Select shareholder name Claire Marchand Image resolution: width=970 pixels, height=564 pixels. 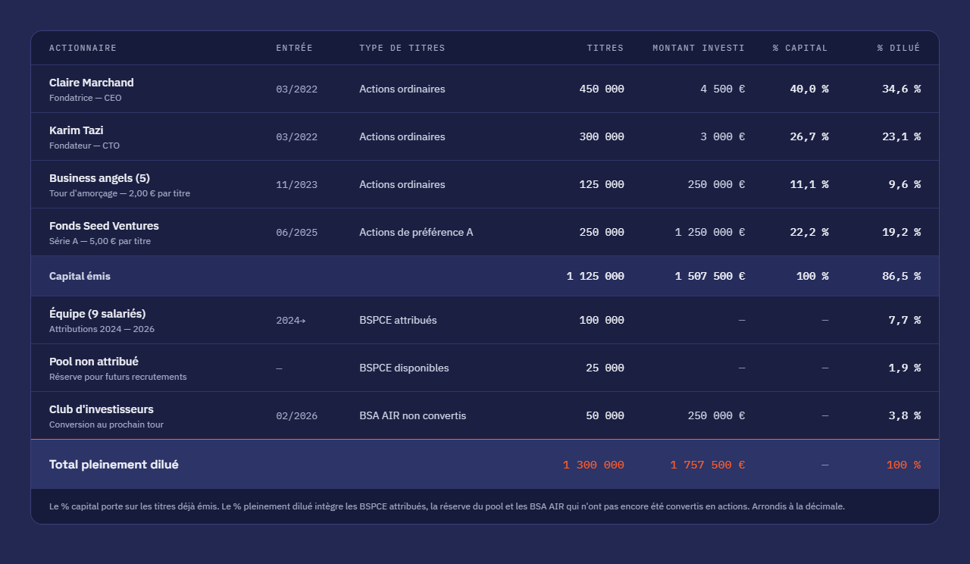pyautogui.click(x=92, y=83)
